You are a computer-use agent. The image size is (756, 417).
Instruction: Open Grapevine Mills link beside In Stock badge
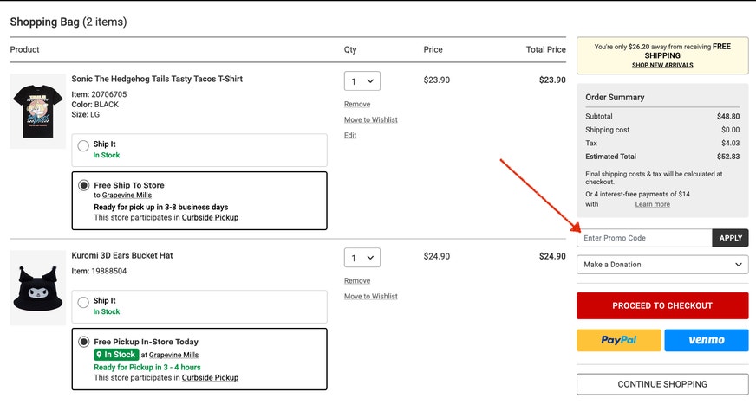click(x=173, y=355)
